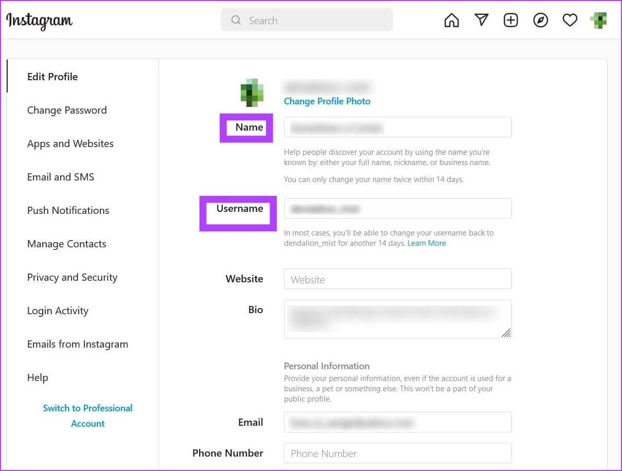Focus the Name input field
This screenshot has width=622, height=471.
[398, 127]
